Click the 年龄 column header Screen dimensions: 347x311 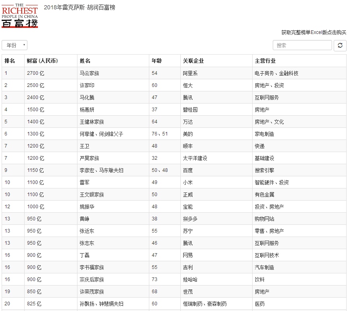(x=158, y=60)
